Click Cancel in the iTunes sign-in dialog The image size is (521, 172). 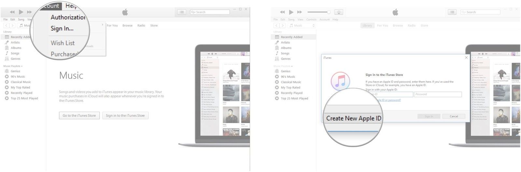(x=454, y=116)
